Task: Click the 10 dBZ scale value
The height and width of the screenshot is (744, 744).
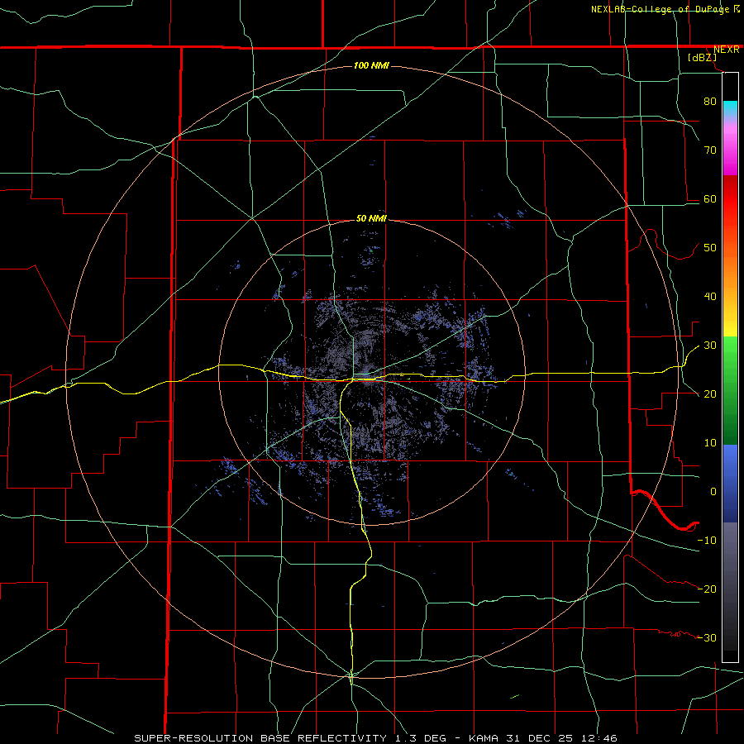Action: point(710,443)
